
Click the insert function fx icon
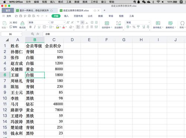click(x=38, y=34)
